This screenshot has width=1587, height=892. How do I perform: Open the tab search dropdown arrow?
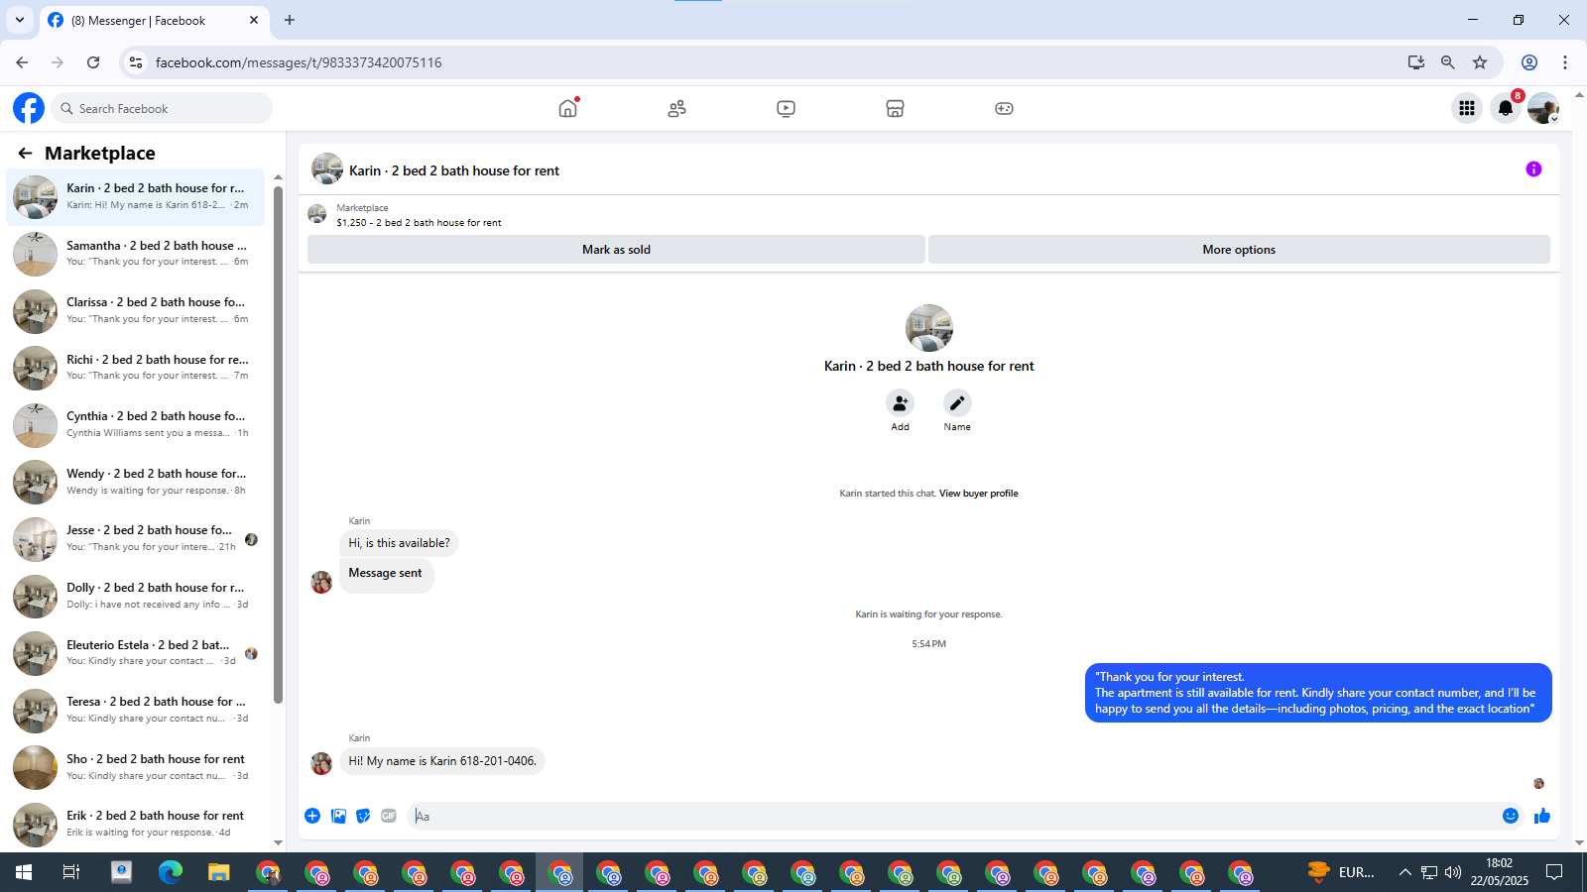[20, 20]
